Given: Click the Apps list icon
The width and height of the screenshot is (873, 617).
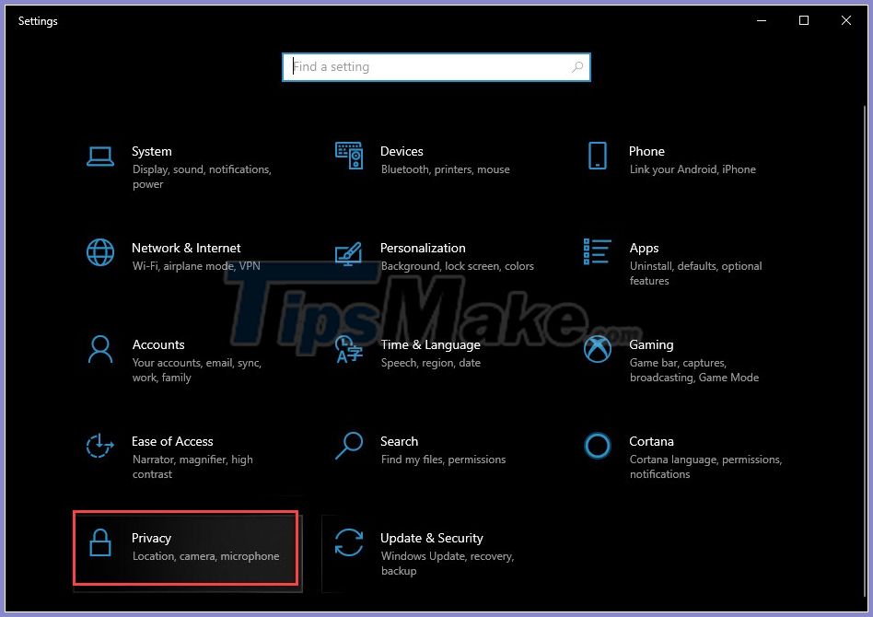Looking at the screenshot, I should click(x=597, y=253).
